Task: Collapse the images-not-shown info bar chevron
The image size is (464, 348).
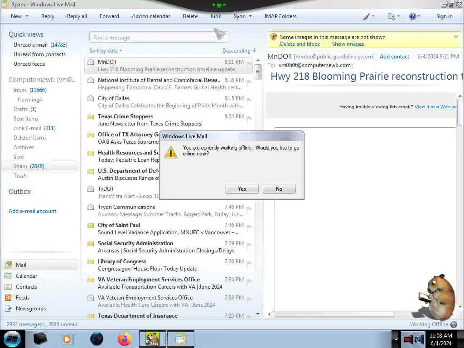Action: 456,37
